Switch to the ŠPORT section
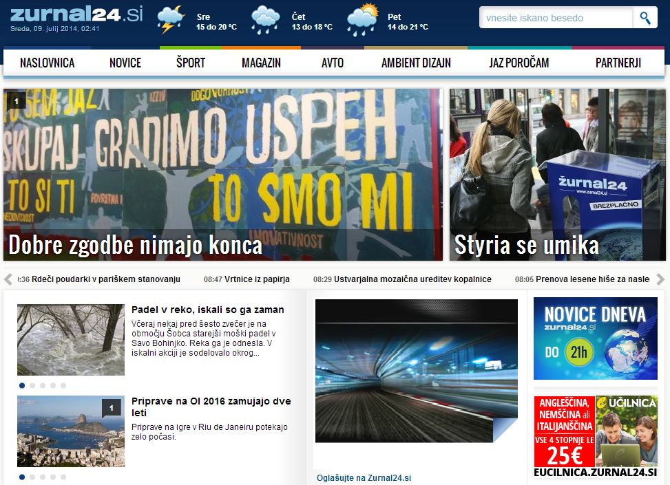Image resolution: width=670 pixels, height=485 pixels. coord(190,62)
